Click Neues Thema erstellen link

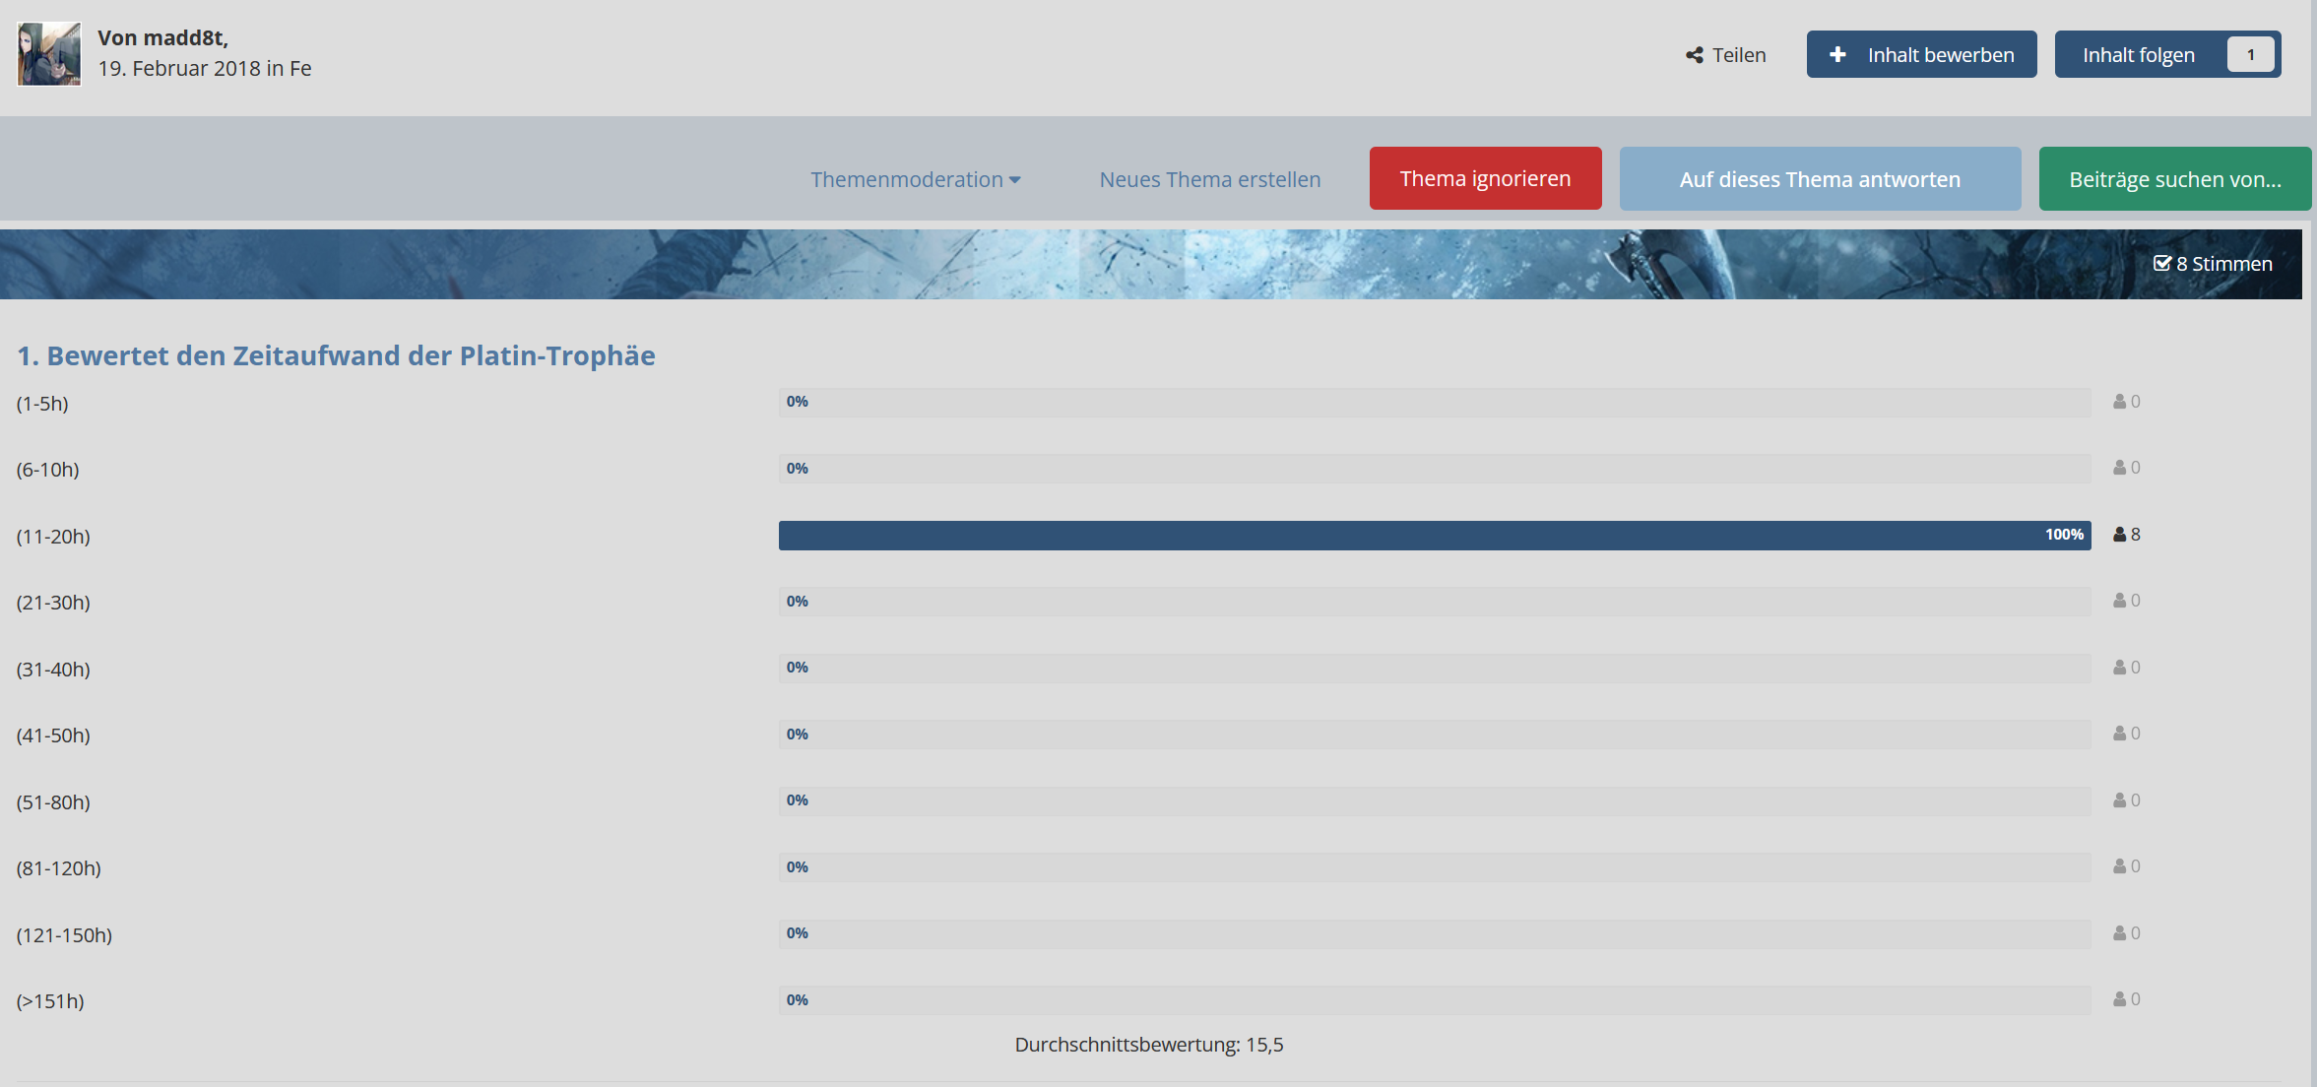(1209, 179)
